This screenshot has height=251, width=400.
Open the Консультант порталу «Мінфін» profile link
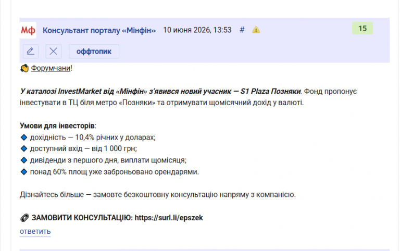99,30
